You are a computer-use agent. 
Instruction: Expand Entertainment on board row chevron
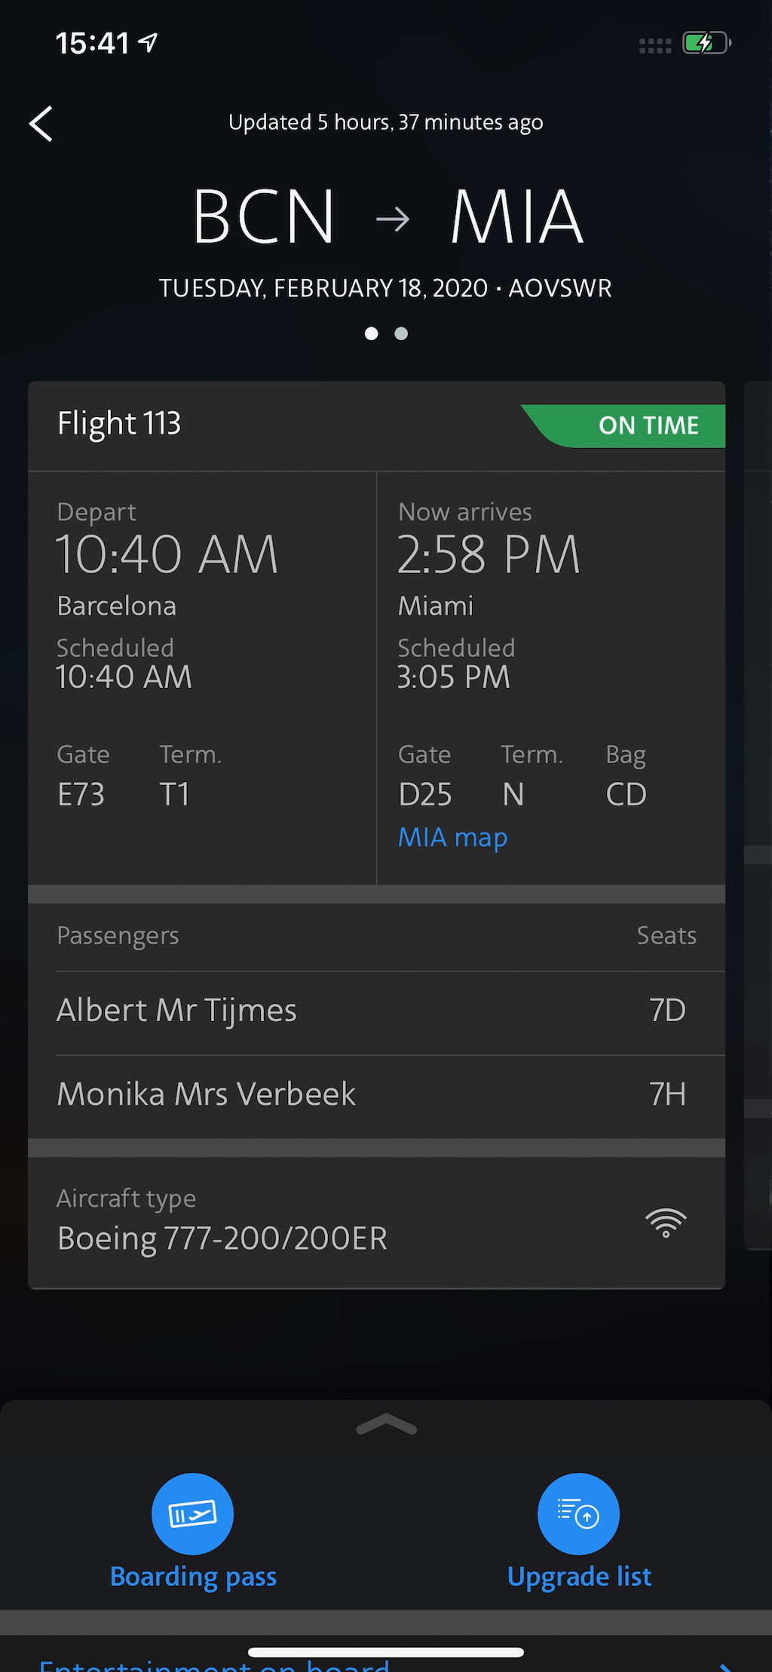(725, 1666)
